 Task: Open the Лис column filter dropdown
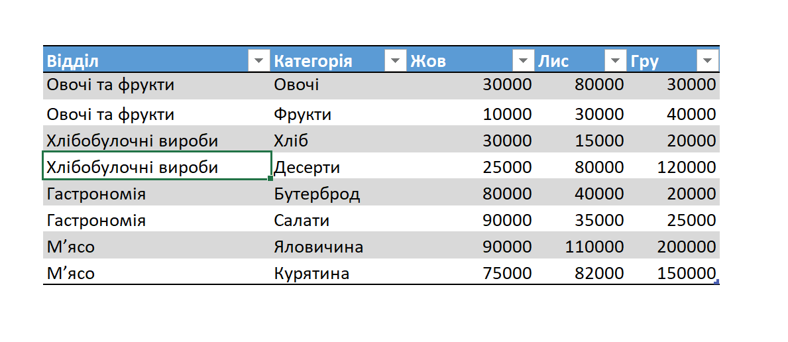[615, 62]
